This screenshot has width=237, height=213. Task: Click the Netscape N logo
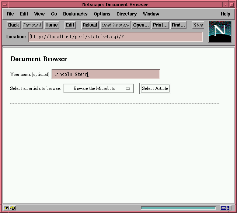click(x=220, y=32)
